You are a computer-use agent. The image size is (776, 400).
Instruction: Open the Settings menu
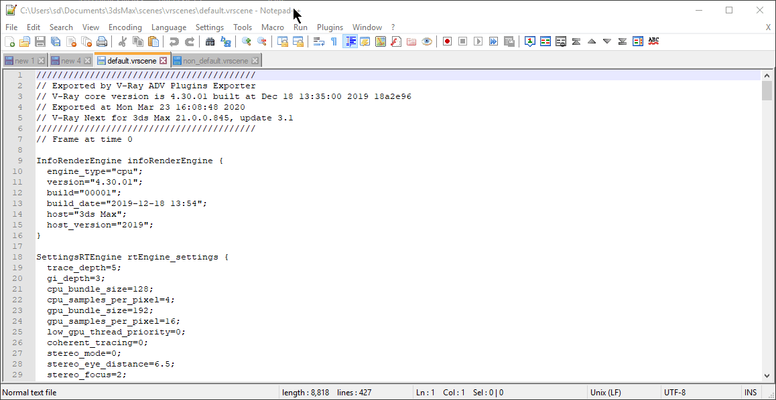tap(210, 27)
